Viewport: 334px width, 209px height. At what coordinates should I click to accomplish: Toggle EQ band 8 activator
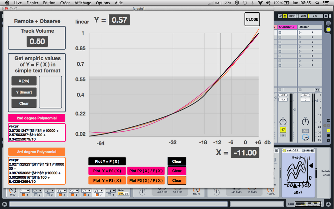[109, 195]
